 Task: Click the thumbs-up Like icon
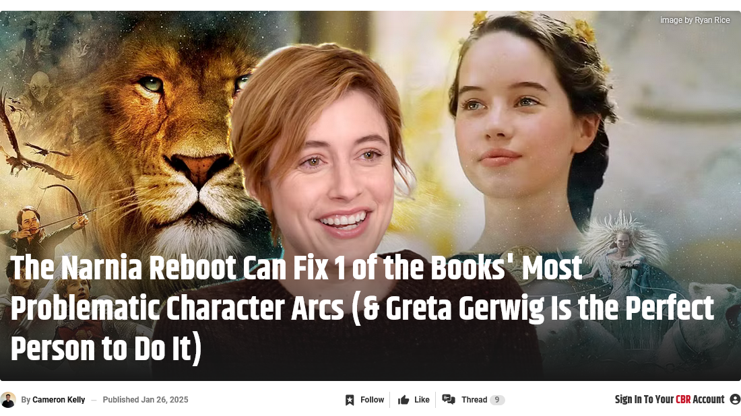pos(403,400)
